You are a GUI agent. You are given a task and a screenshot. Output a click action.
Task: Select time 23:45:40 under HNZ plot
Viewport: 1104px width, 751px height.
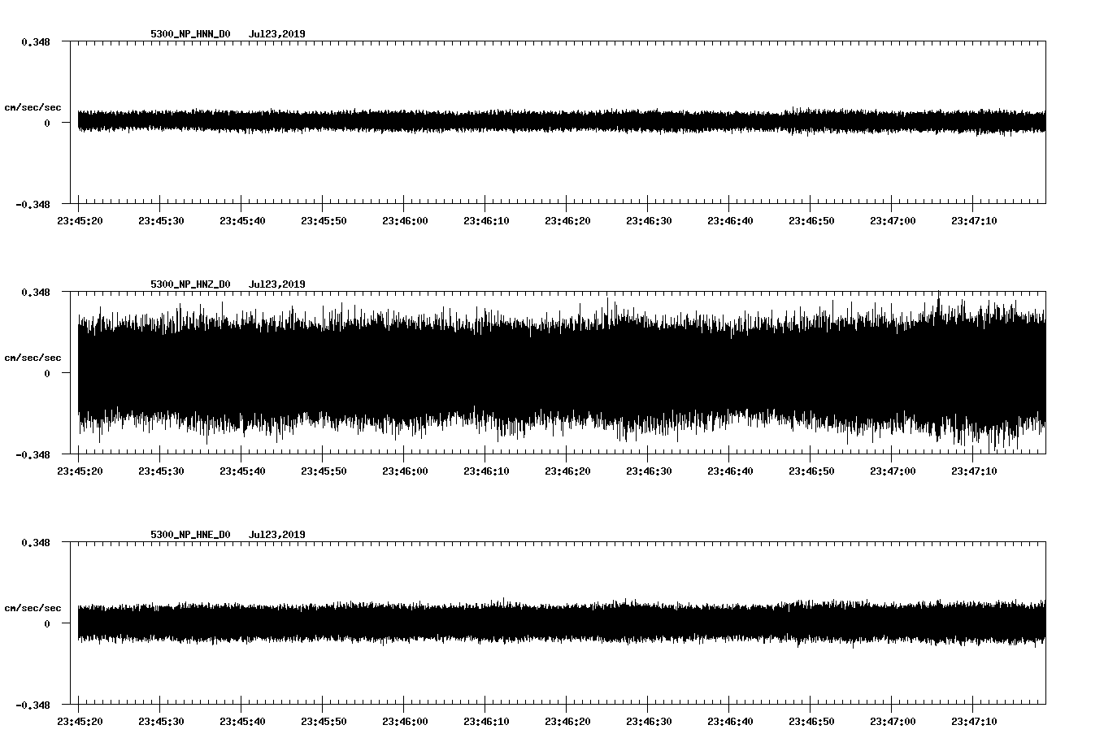242,471
